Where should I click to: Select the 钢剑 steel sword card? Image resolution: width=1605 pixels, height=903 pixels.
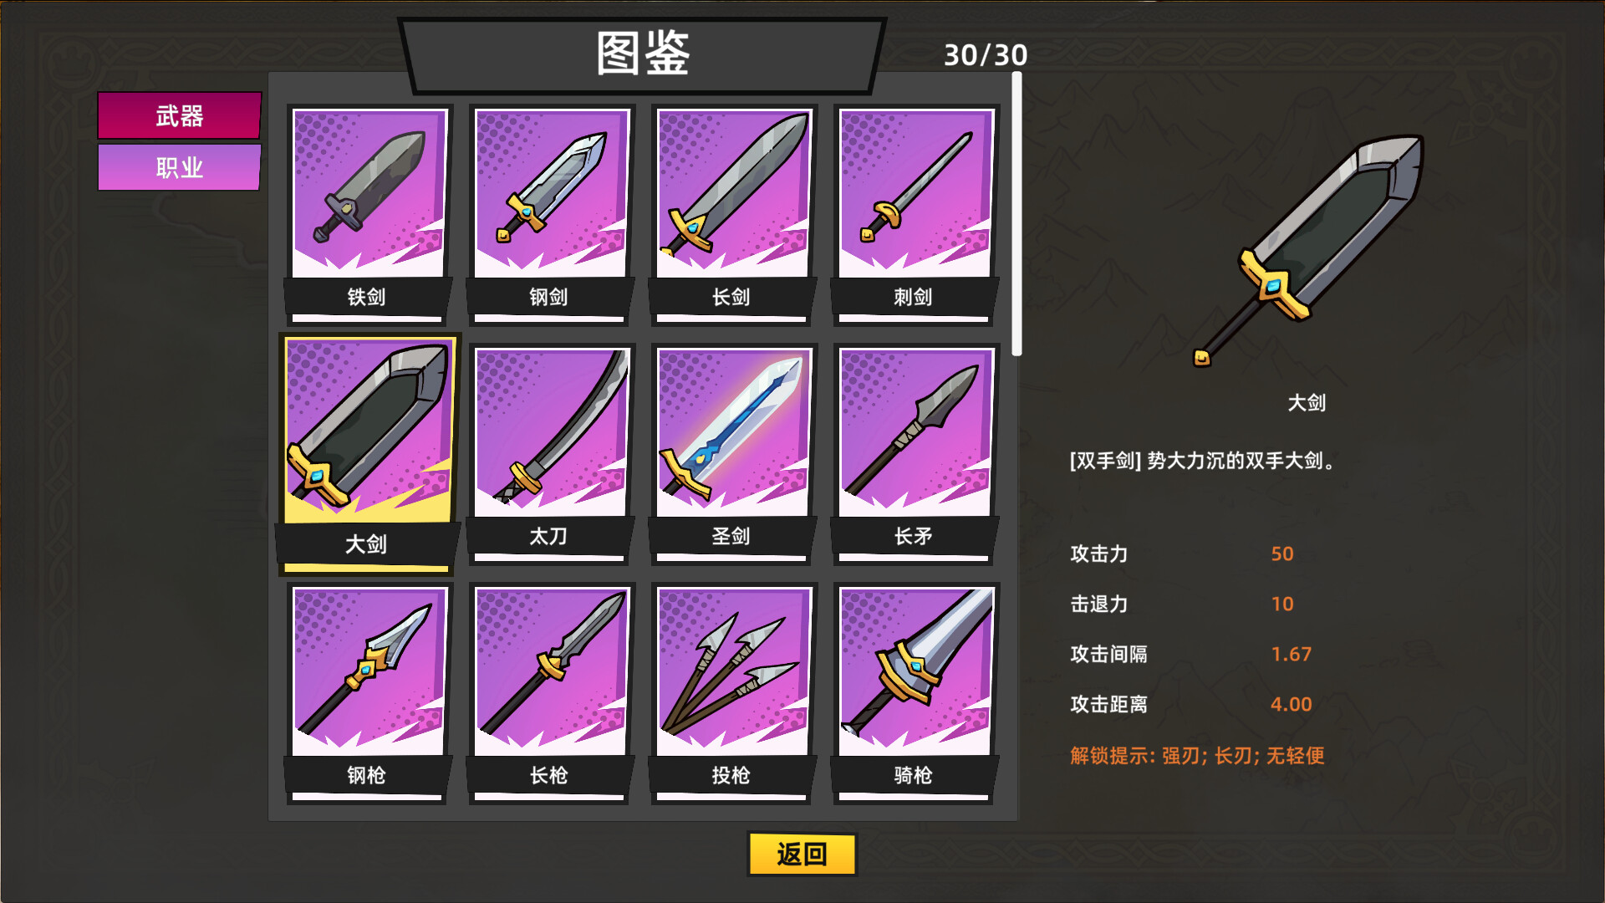pos(551,215)
